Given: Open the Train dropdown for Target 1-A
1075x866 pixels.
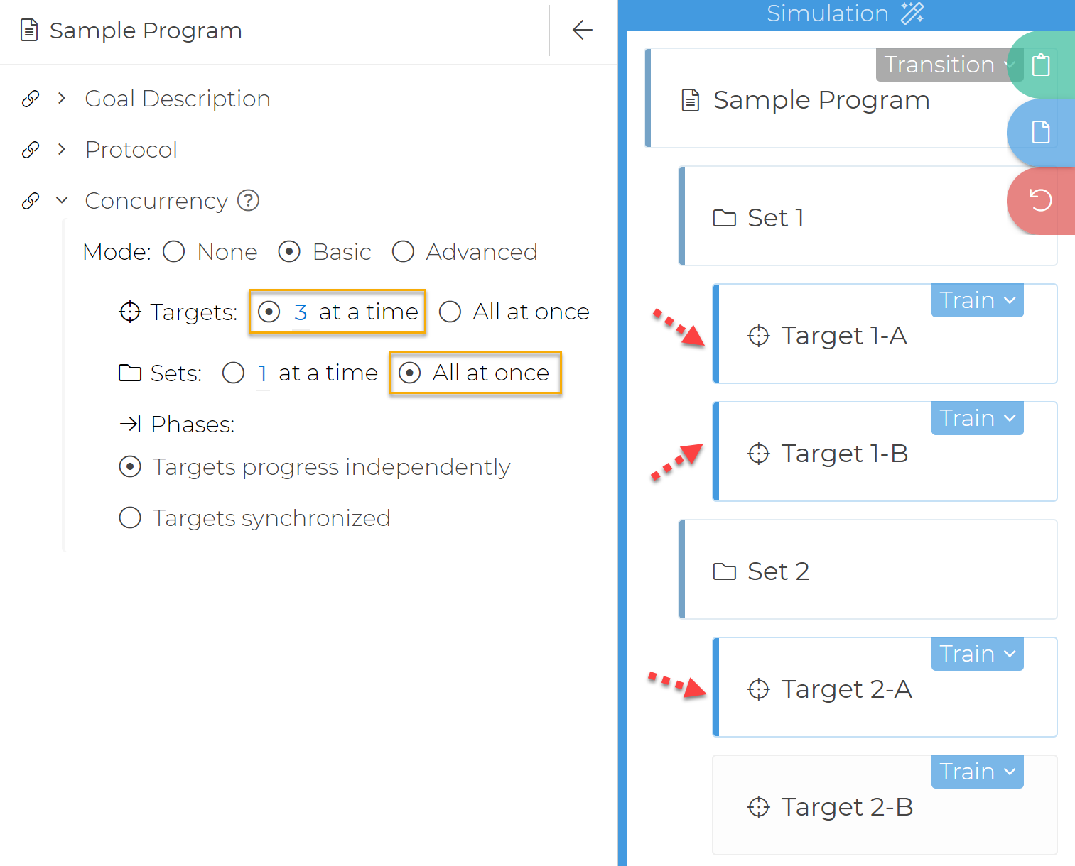Looking at the screenshot, I should pyautogui.click(x=977, y=300).
